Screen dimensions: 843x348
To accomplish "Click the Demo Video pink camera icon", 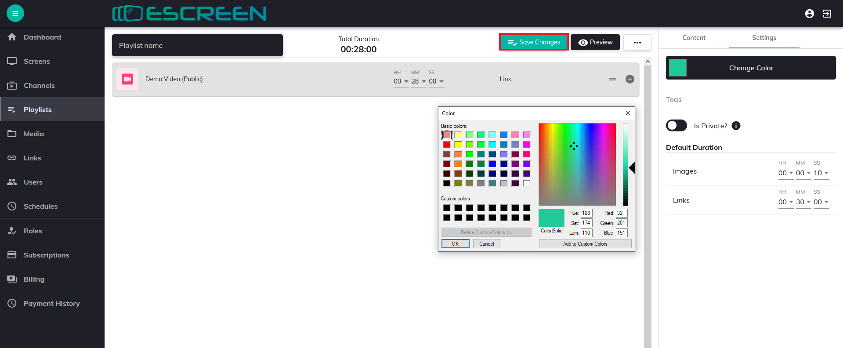I will (x=127, y=79).
